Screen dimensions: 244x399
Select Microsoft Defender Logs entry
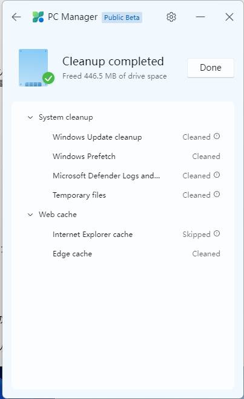pyautogui.click(x=123, y=176)
